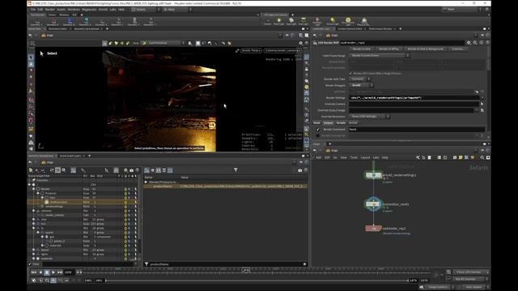The width and height of the screenshot is (518, 291).
Task: Jump to last frame in playbar
Action: point(60,272)
